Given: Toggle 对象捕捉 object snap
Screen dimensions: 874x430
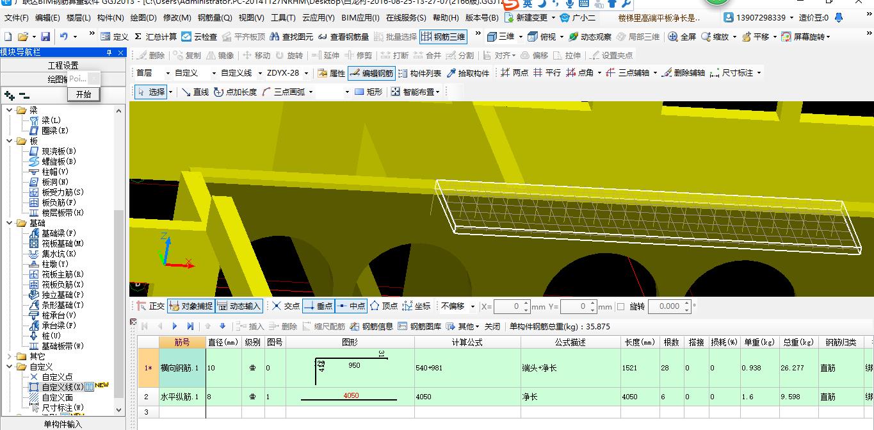Looking at the screenshot, I should click(191, 306).
